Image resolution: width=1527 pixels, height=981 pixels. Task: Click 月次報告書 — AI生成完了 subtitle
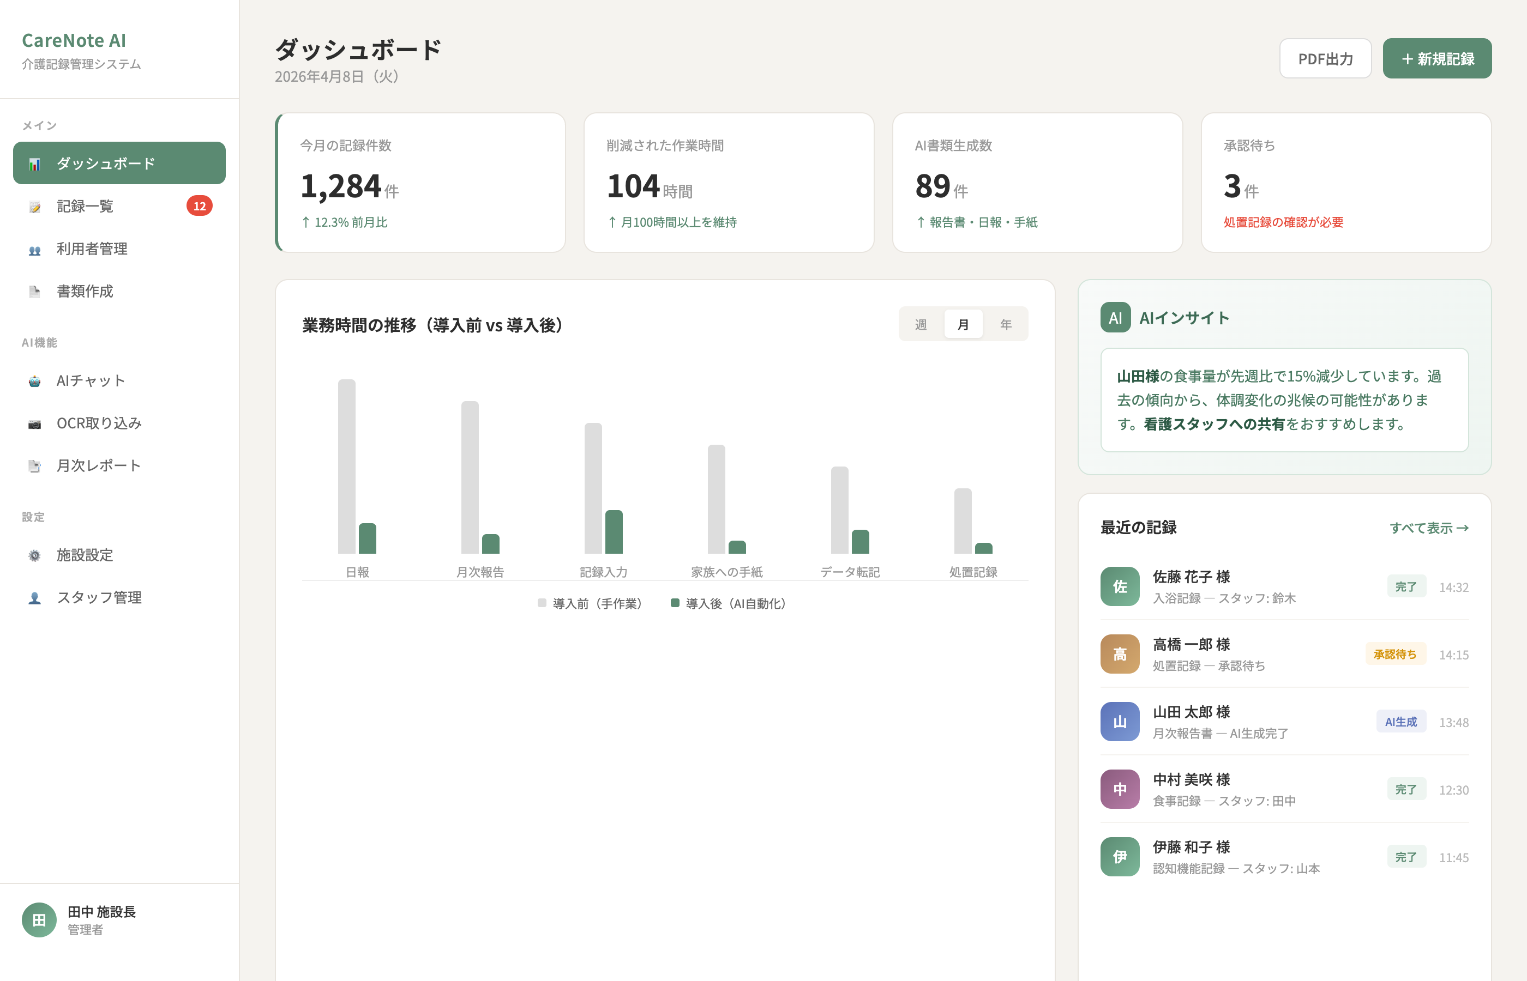point(1221,733)
